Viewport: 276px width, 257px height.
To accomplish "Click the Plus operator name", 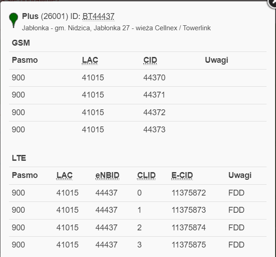I will (x=30, y=17).
